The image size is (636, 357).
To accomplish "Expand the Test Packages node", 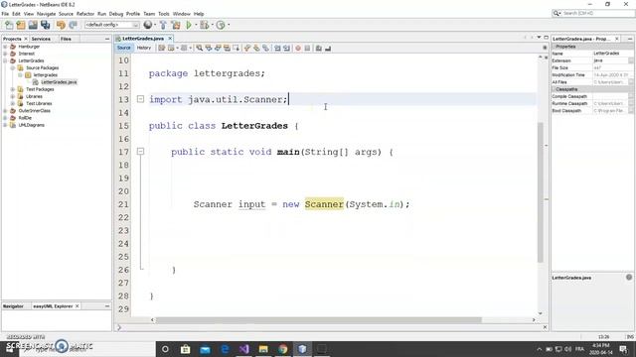I will coord(13,89).
